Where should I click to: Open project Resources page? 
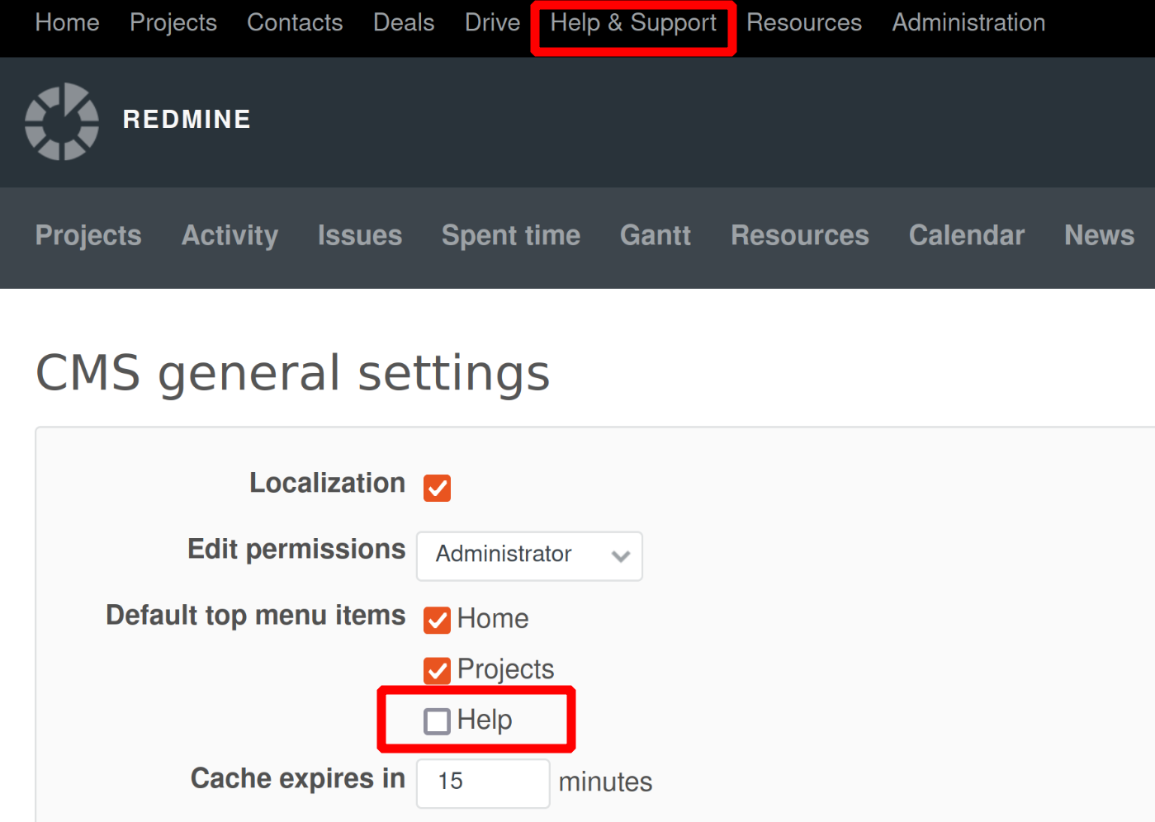799,236
